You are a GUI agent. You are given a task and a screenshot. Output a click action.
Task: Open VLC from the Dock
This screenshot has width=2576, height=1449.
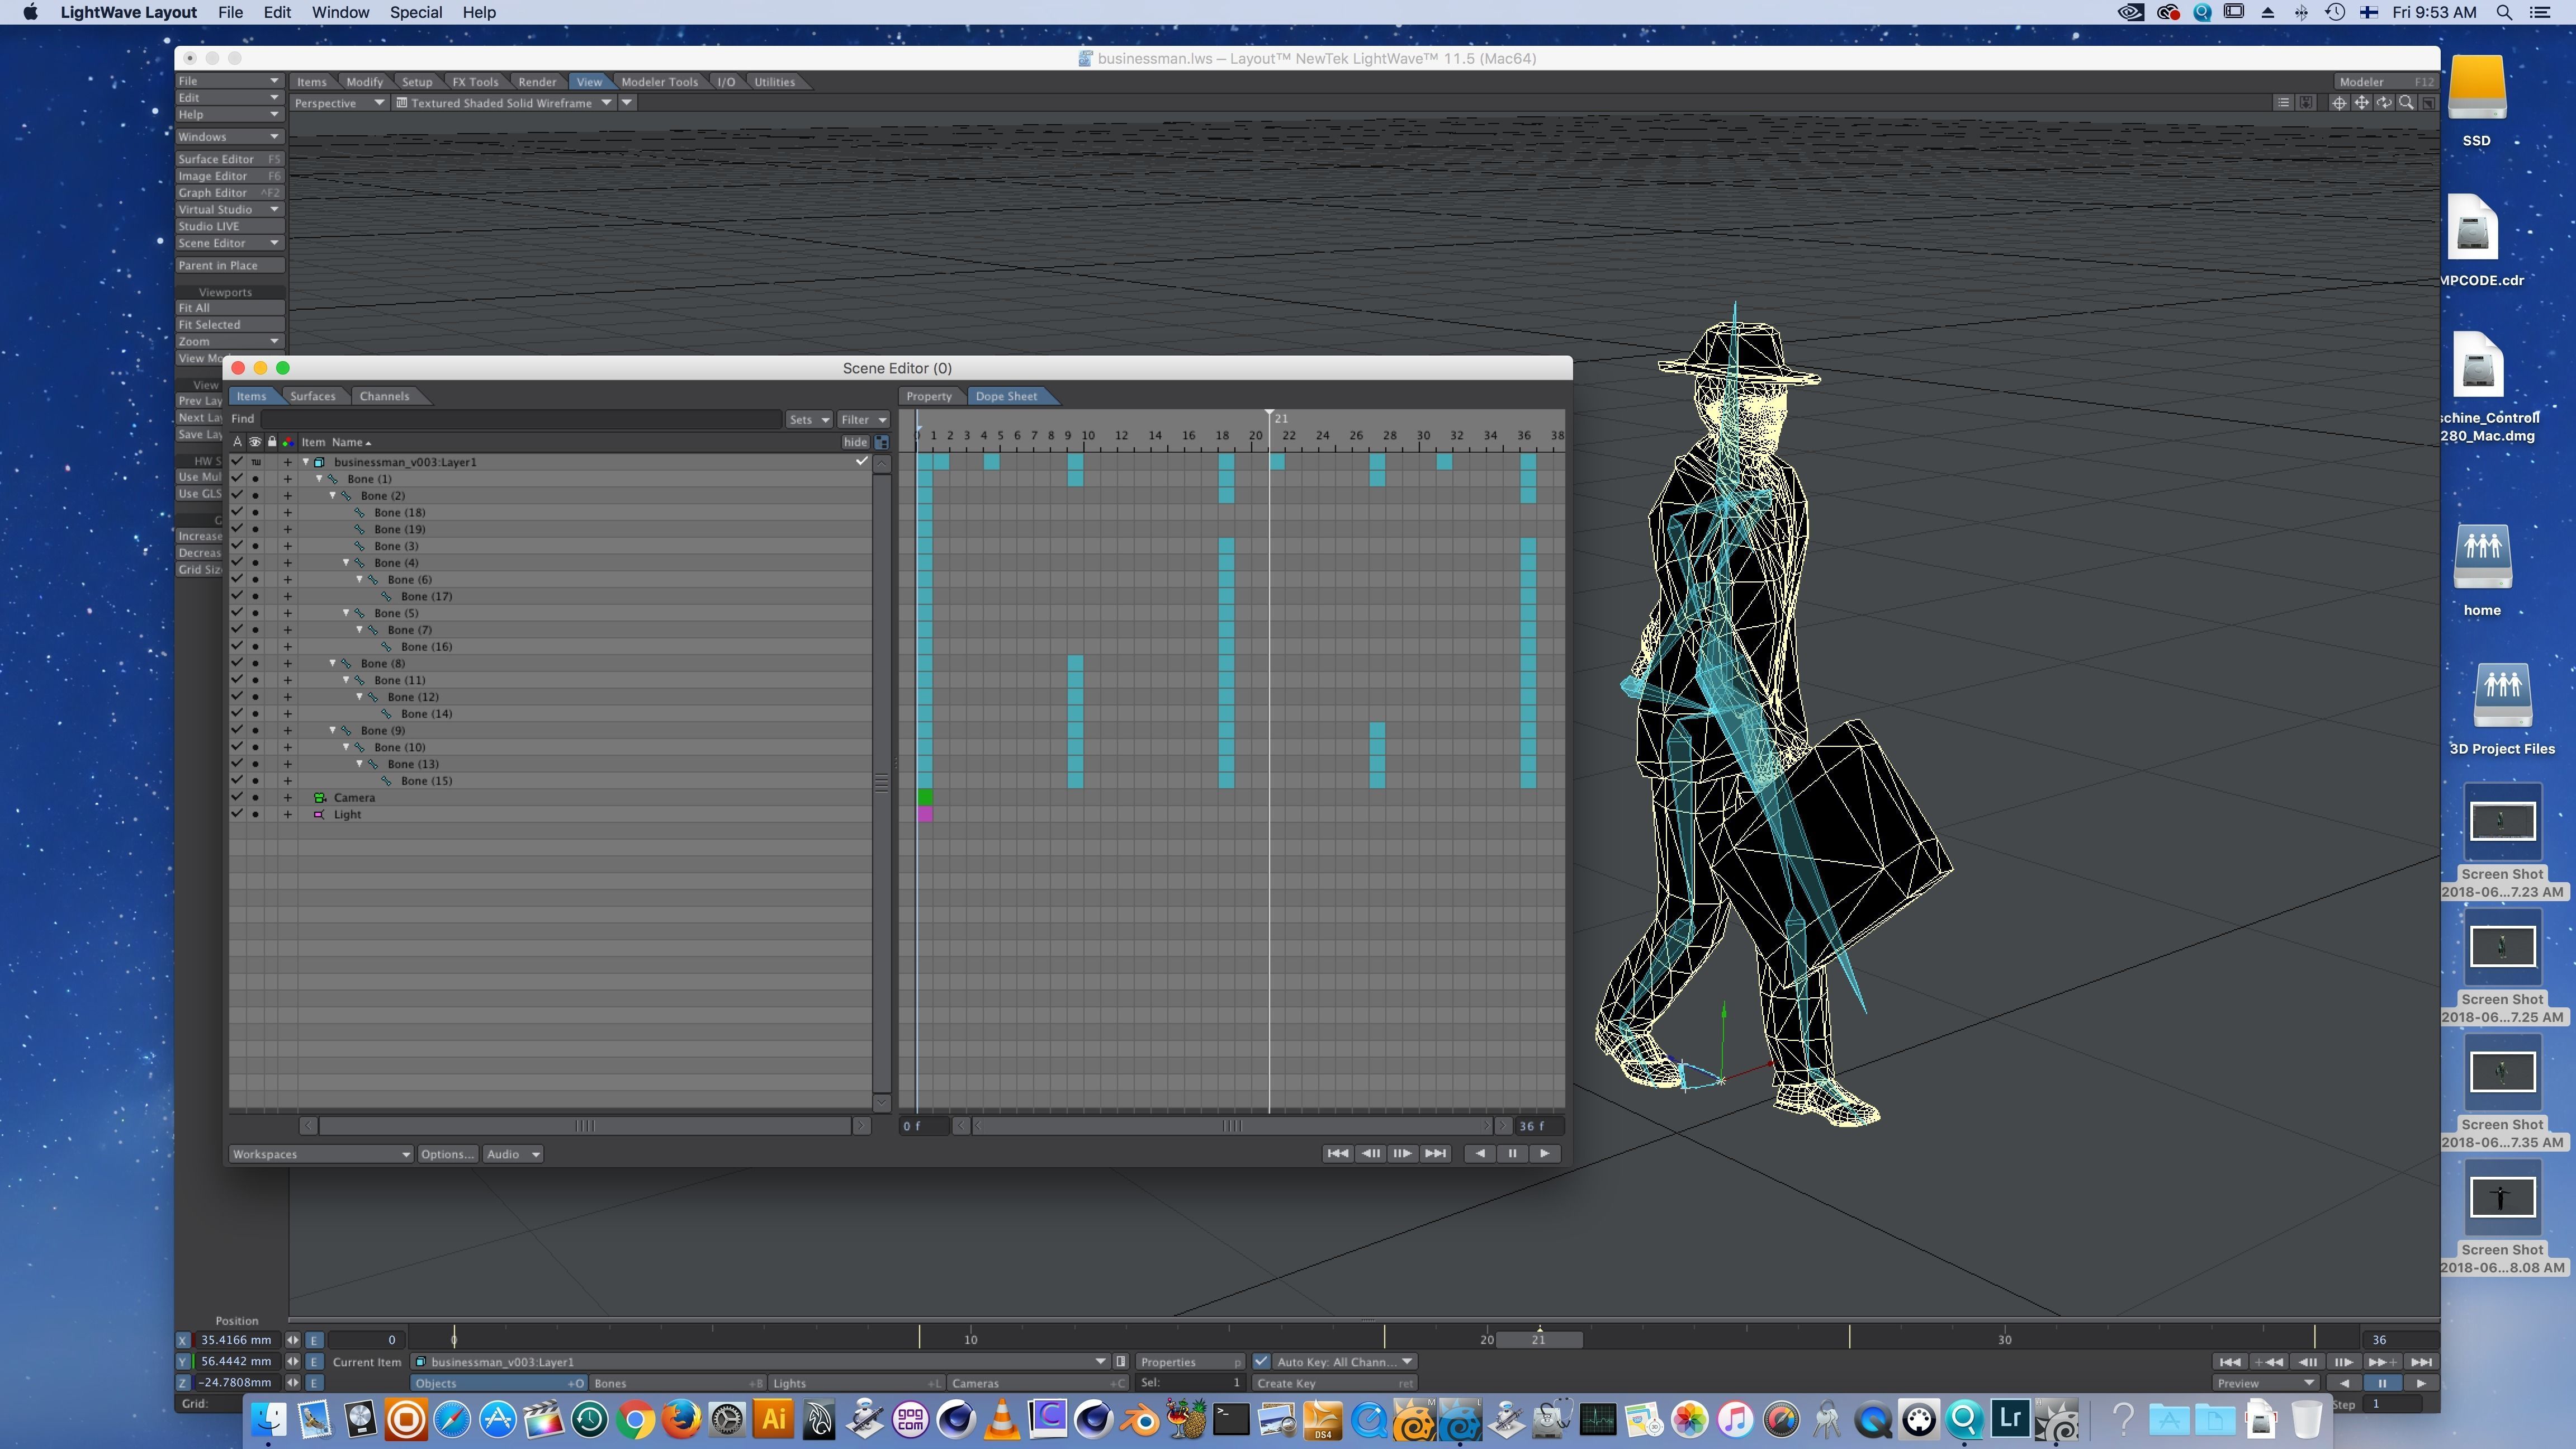[1002, 1420]
